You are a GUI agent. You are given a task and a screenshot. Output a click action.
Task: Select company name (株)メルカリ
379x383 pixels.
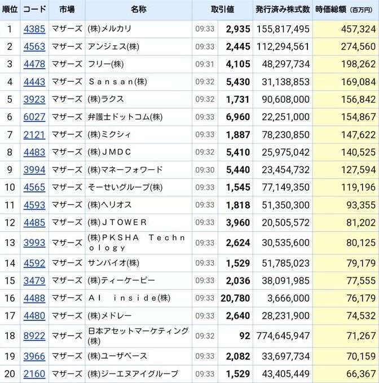[x=109, y=29]
